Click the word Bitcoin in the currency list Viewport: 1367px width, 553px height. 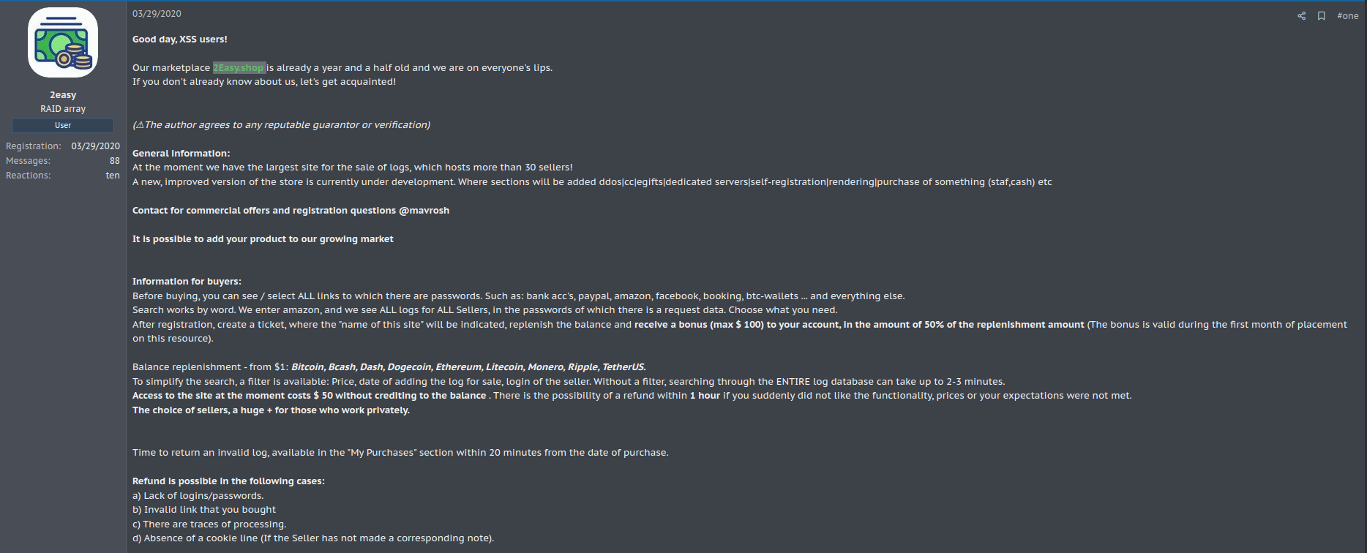307,367
